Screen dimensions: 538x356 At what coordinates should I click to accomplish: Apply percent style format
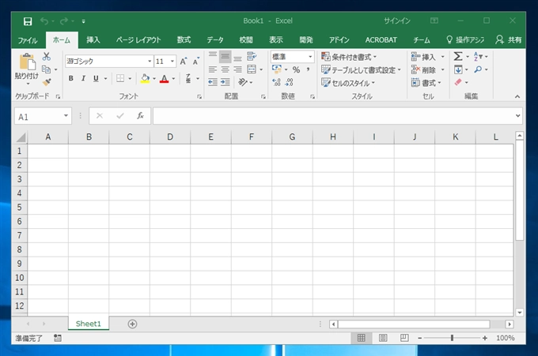click(296, 69)
